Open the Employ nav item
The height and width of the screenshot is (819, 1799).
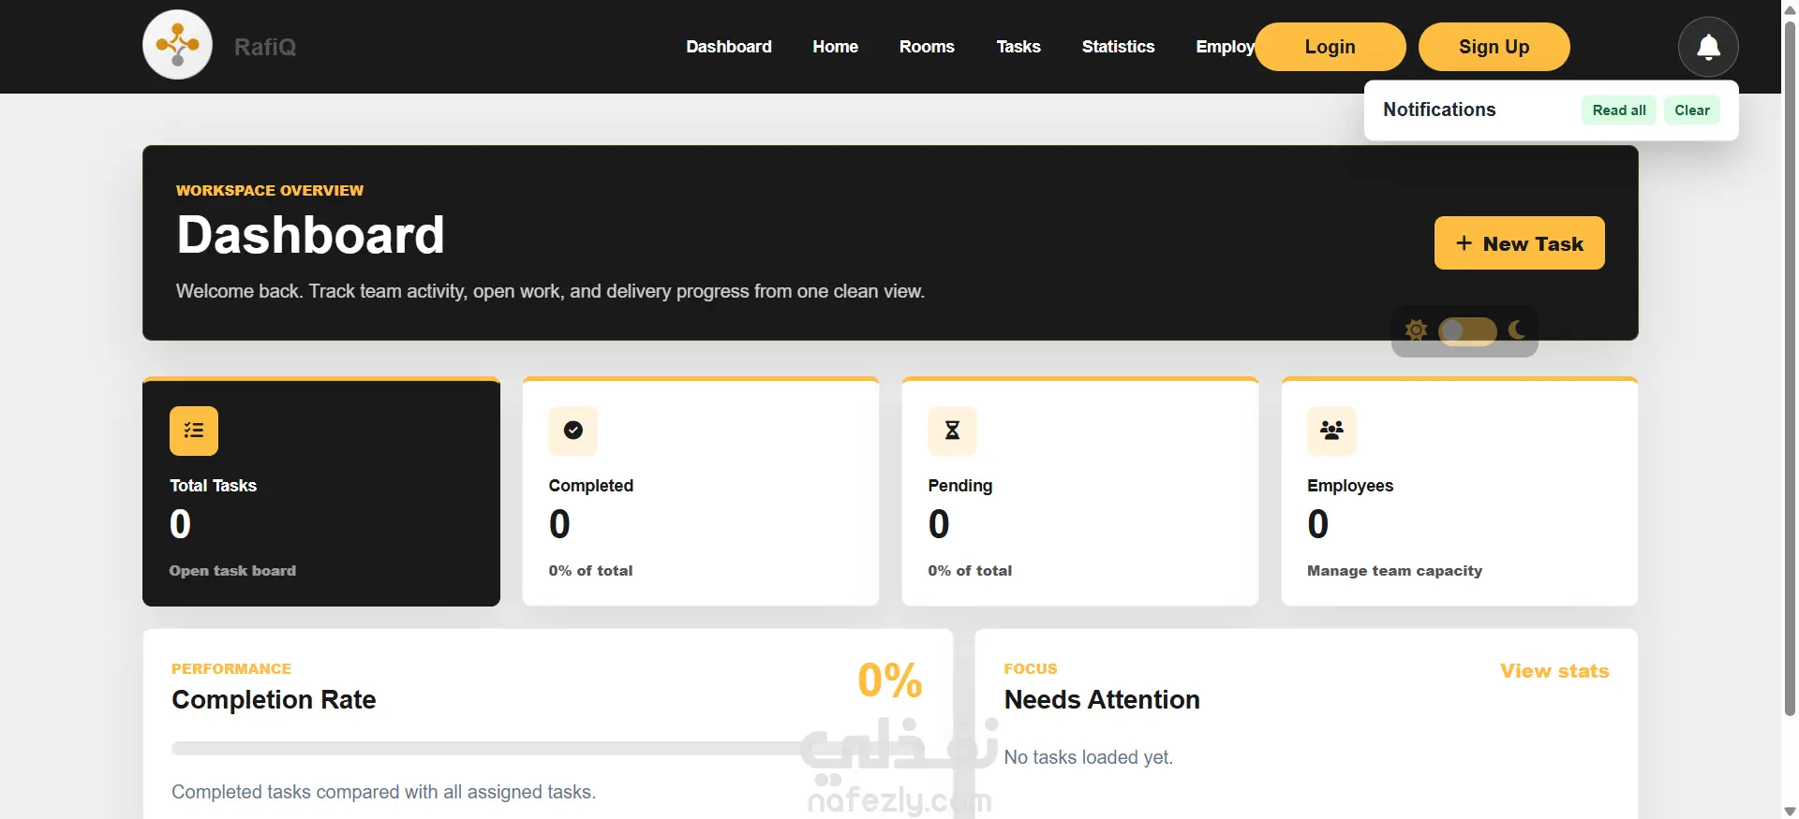coord(1225,47)
